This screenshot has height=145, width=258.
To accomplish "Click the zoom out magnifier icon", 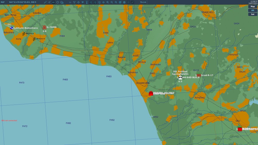I will (x=112, y=2).
